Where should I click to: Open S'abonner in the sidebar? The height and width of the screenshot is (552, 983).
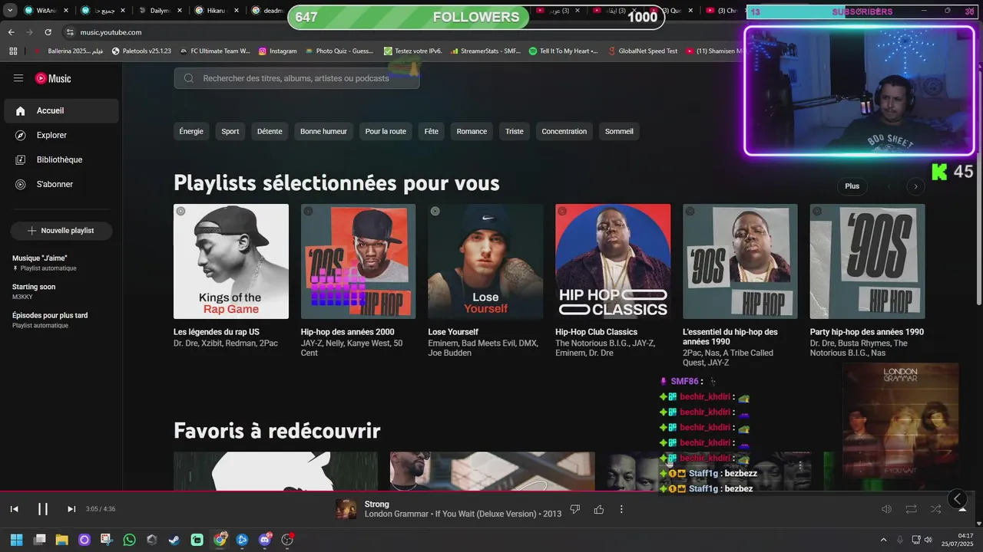coord(61,184)
